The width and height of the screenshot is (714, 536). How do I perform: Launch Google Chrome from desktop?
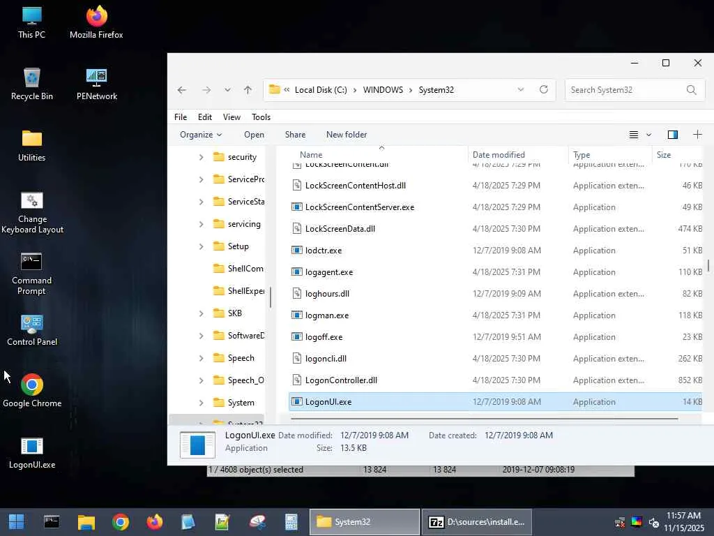point(32,391)
